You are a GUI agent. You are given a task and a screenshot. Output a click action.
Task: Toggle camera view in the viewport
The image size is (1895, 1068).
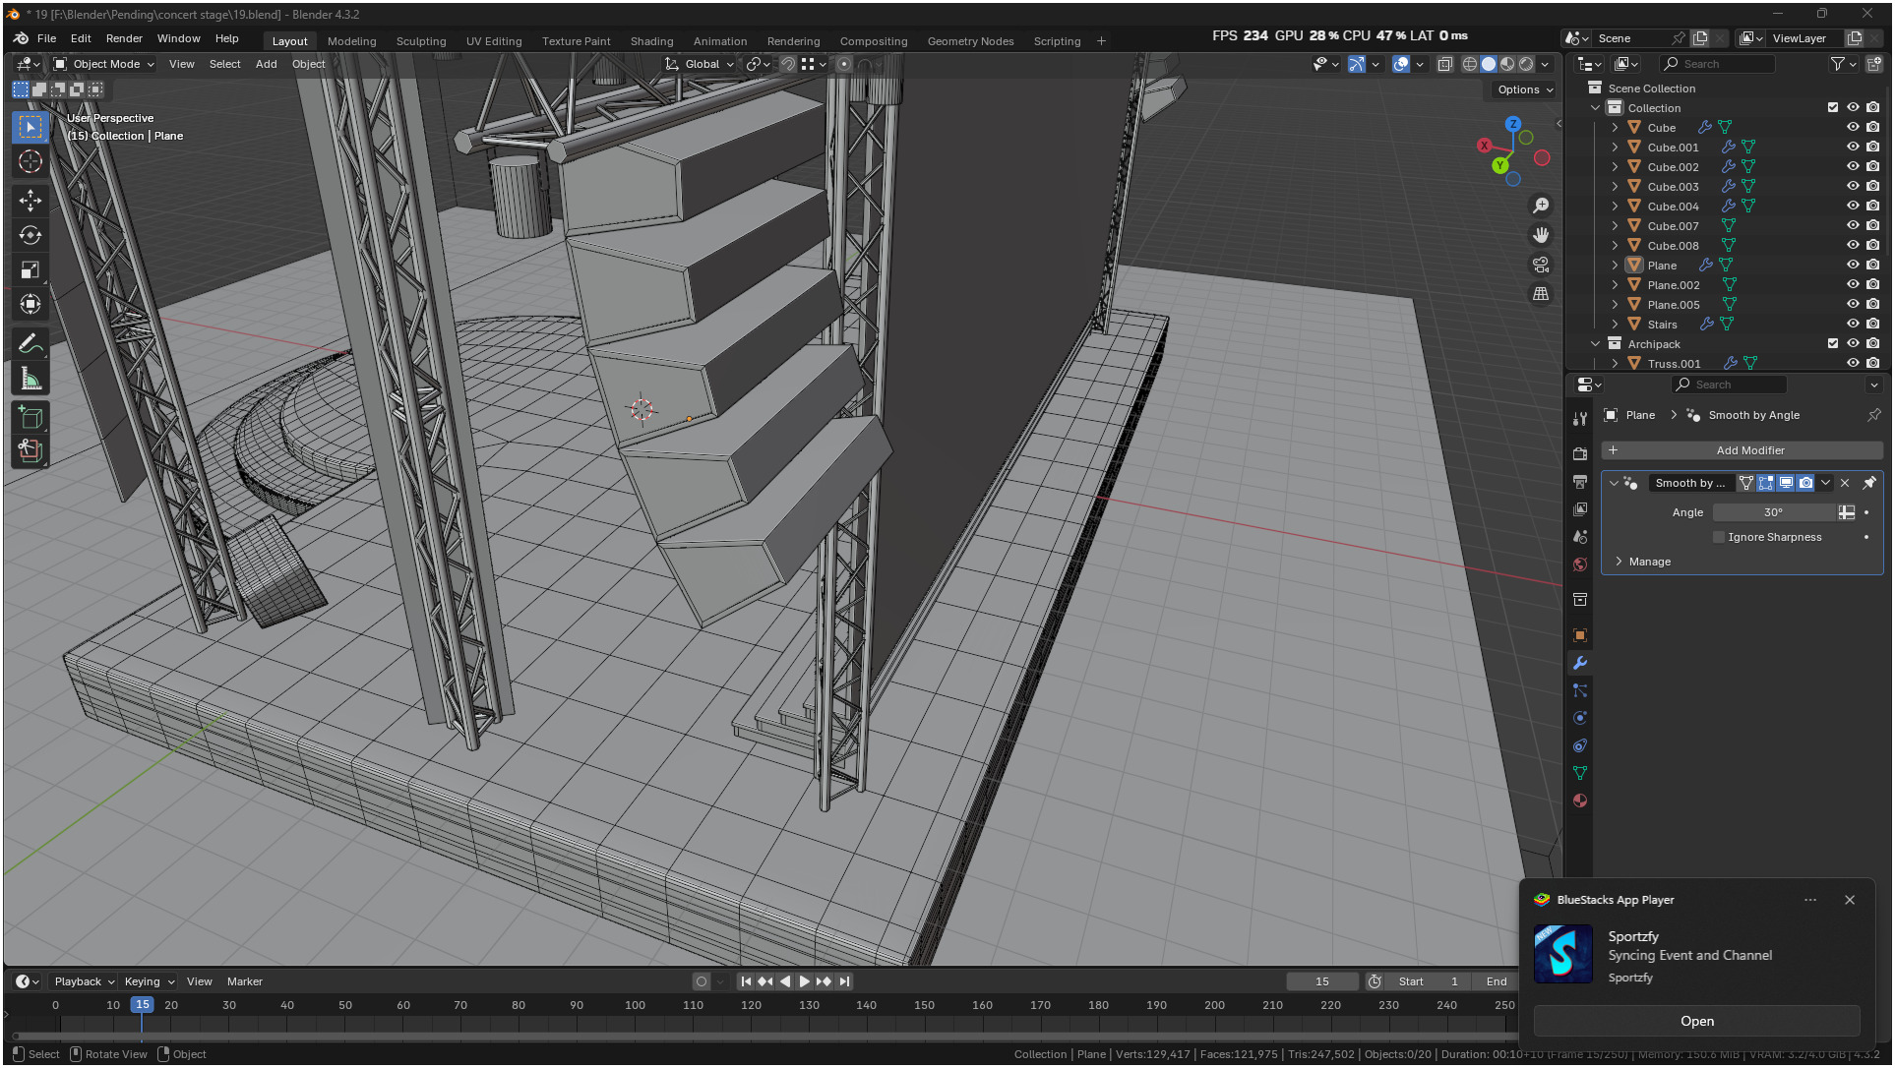(1541, 265)
